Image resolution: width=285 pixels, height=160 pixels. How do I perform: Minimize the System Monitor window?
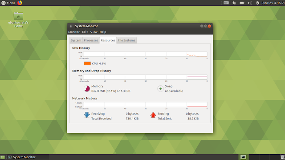click(x=202, y=26)
